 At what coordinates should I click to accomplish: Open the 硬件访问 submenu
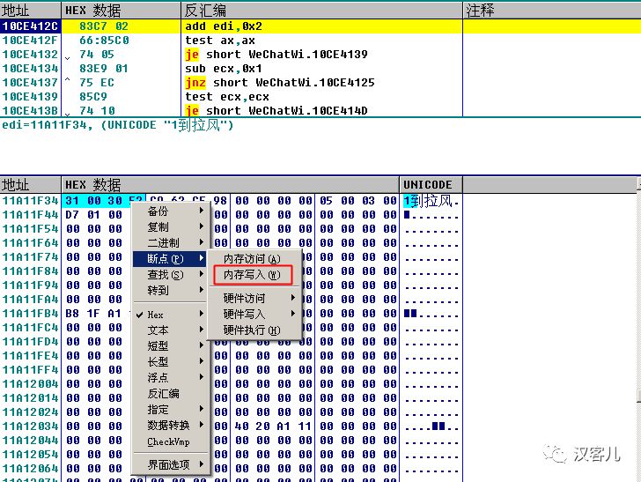click(x=254, y=299)
